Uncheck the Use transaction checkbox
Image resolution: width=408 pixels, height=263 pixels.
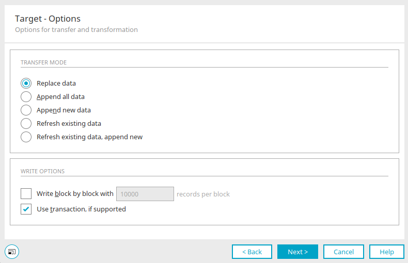(x=26, y=209)
